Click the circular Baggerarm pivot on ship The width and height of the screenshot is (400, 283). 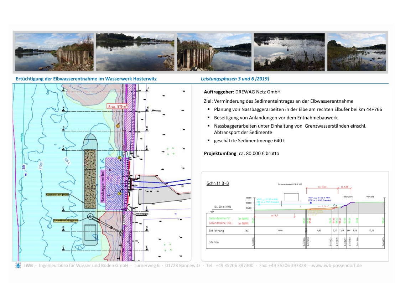89,217
